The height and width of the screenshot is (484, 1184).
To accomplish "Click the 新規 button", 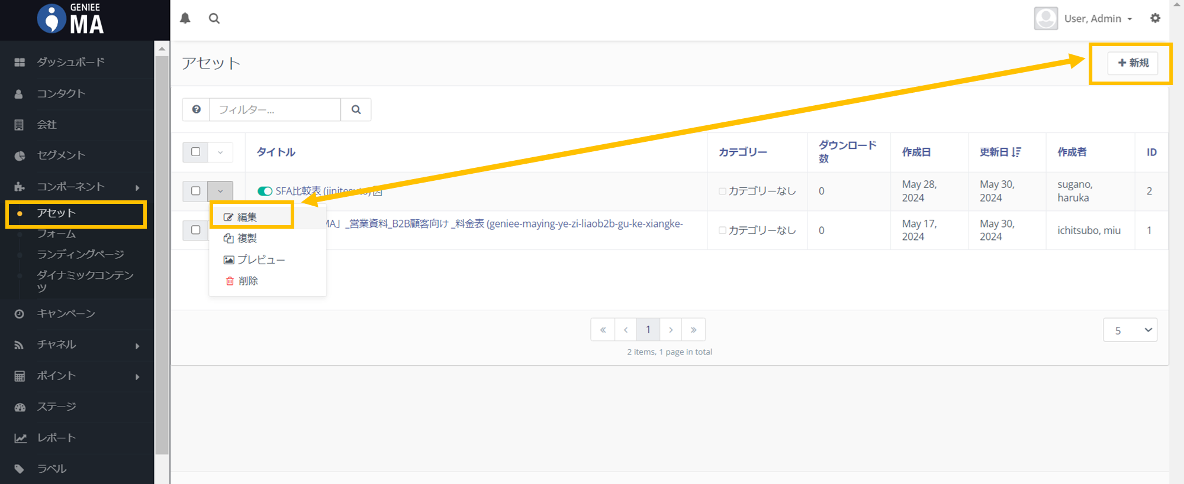I will click(1133, 63).
